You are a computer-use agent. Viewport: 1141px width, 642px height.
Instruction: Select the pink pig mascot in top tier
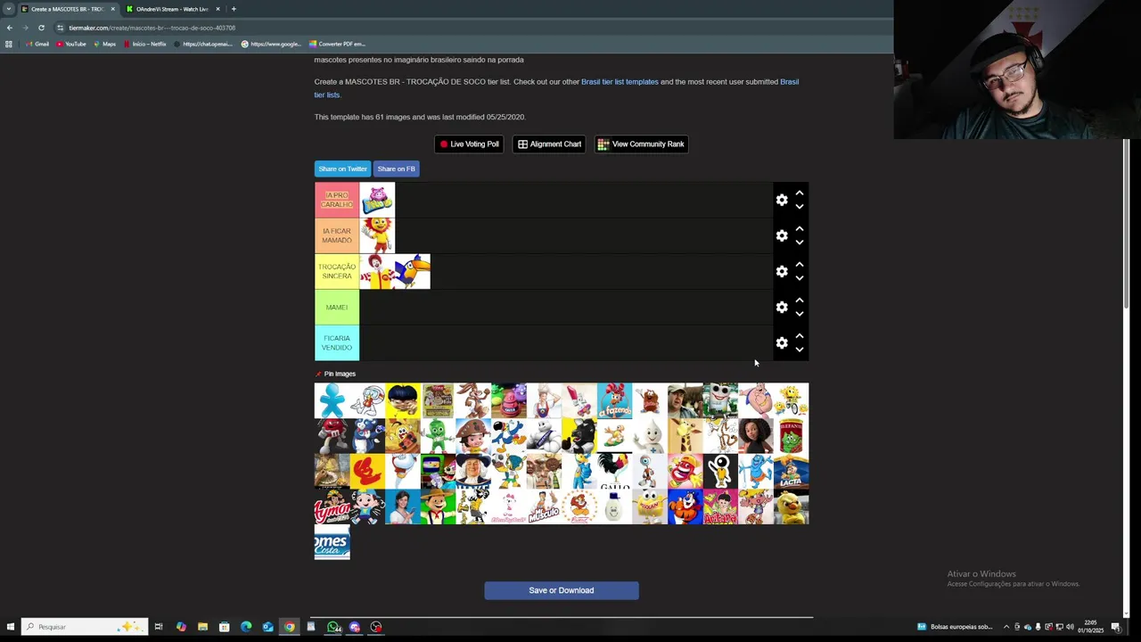377,200
